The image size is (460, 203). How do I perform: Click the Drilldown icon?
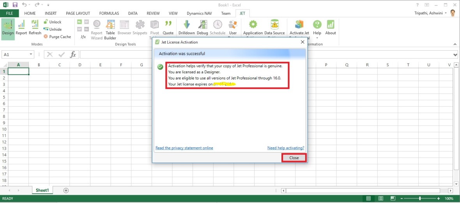(x=186, y=28)
